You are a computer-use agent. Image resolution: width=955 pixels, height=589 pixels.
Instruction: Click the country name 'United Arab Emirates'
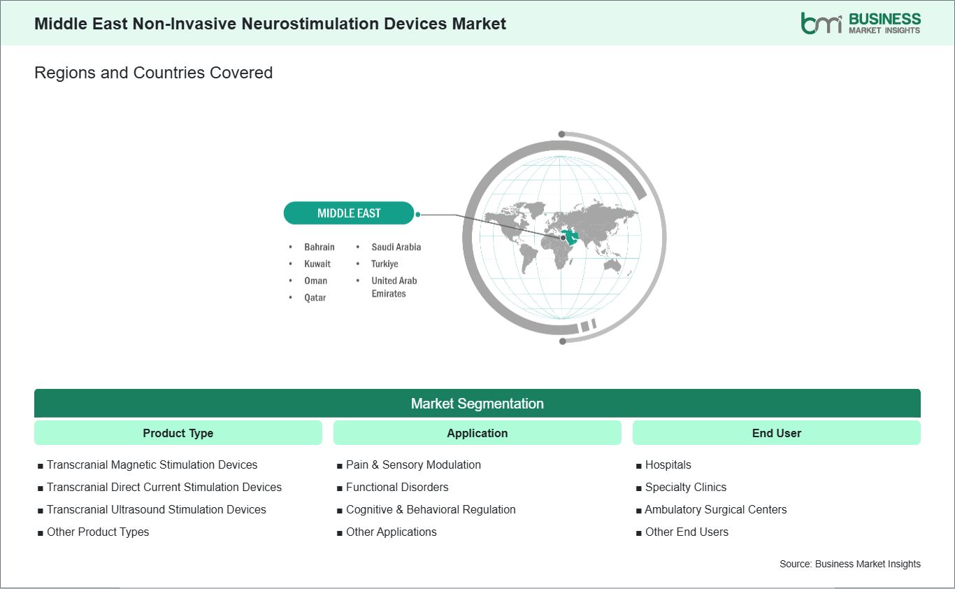394,287
